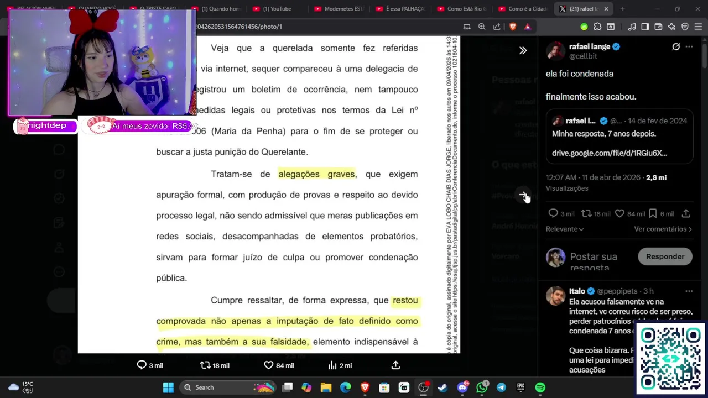Open Ver comentários link
The height and width of the screenshot is (398, 708).
(x=663, y=229)
